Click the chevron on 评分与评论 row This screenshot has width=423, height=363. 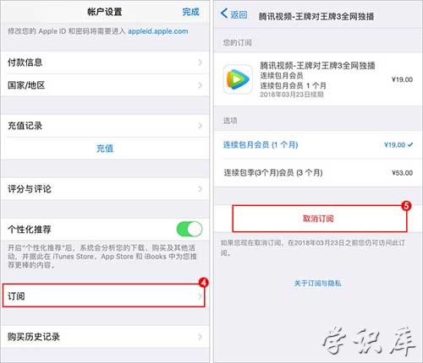201,189
